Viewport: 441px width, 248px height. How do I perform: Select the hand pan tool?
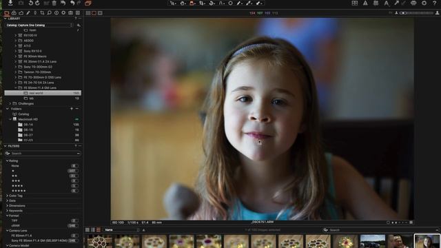183,3
